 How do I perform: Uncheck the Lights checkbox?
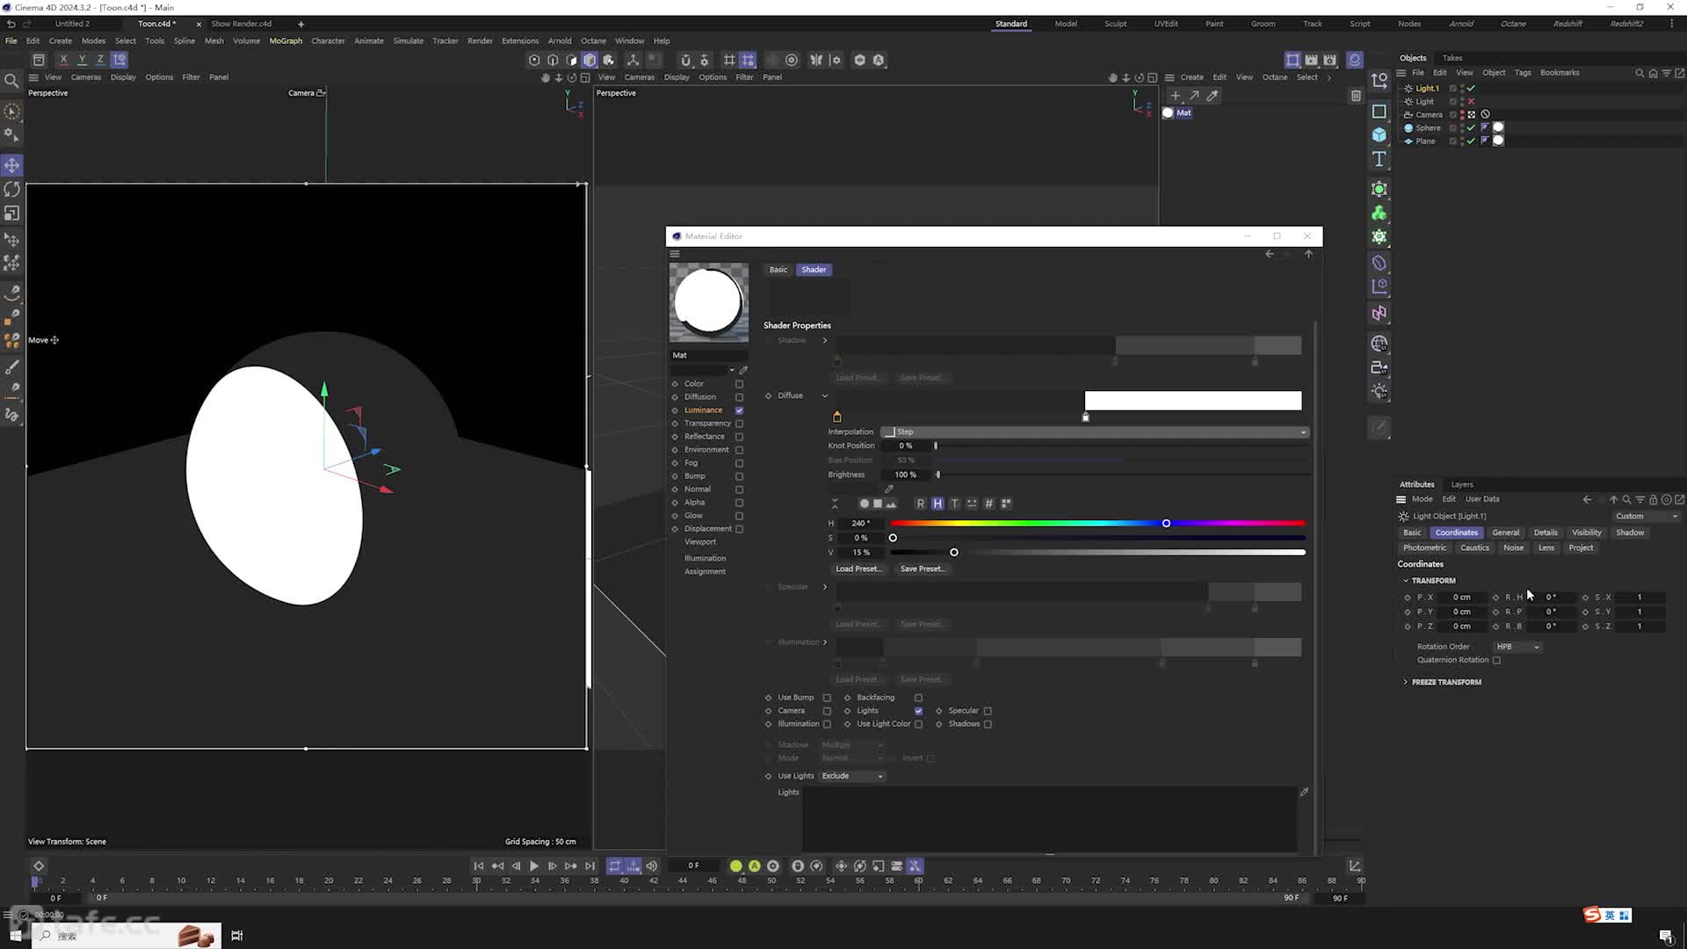[918, 711]
